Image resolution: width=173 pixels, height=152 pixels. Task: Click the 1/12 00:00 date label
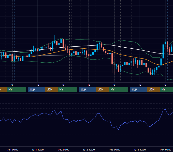pos(63,149)
